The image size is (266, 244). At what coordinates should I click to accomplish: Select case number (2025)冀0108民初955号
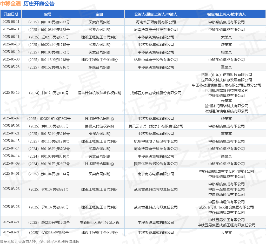pyautogui.click(x=49, y=126)
